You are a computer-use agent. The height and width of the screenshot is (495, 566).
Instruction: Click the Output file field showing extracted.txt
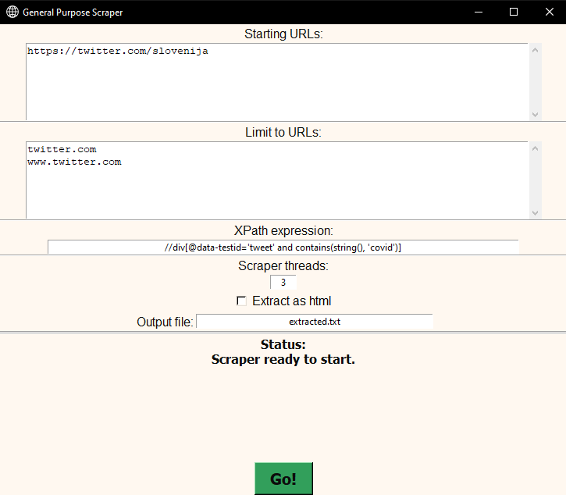314,322
